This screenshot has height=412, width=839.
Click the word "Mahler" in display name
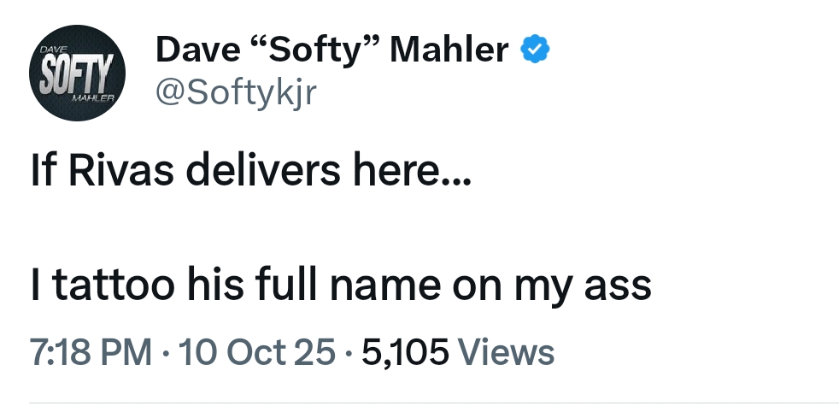point(449,50)
